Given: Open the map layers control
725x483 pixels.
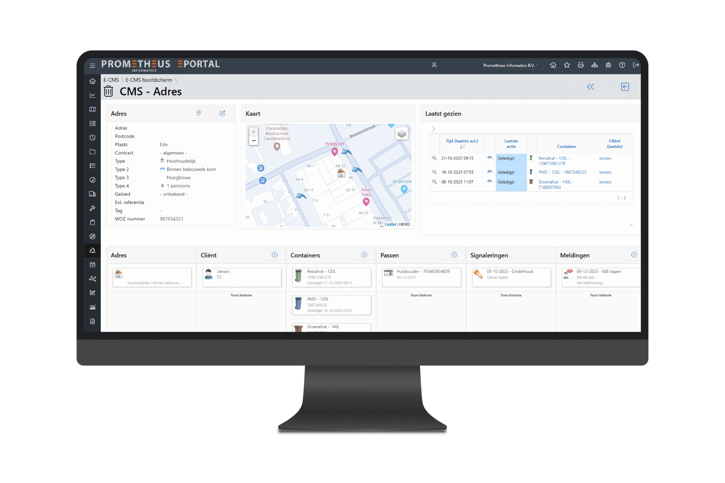Looking at the screenshot, I should [x=401, y=134].
